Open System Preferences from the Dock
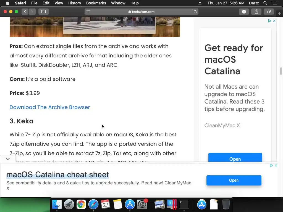The height and width of the screenshot is (212, 283). (142, 205)
